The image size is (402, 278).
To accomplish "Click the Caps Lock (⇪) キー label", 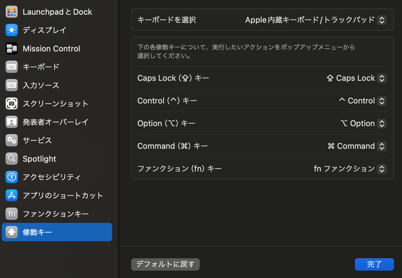I will (173, 78).
